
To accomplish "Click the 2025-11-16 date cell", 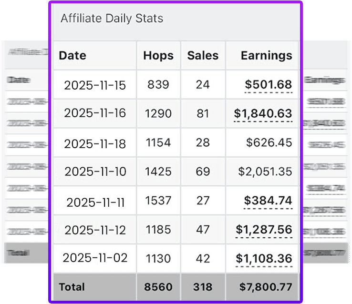I will coord(95,113).
